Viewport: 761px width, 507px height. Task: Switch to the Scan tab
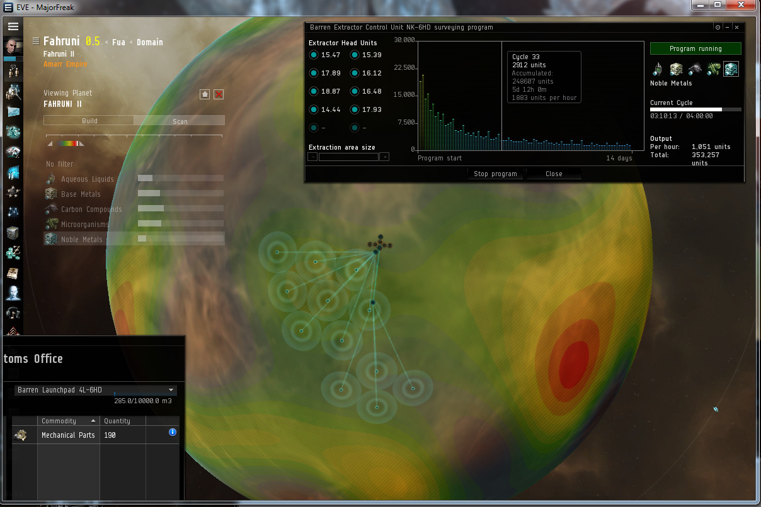(x=180, y=121)
